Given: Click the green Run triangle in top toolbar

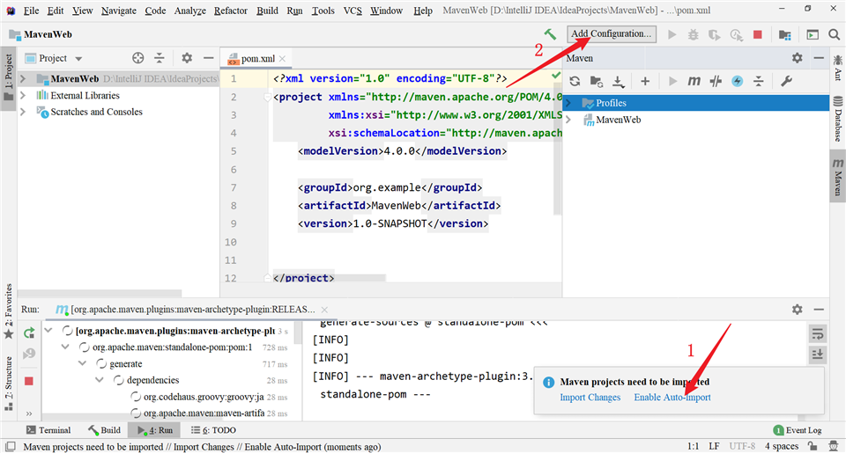Looking at the screenshot, I should pyautogui.click(x=672, y=34).
